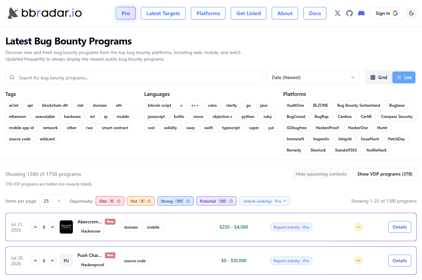The height and width of the screenshot is (280, 422).
Task: Filter by Immunefi platform
Action: 295,139
